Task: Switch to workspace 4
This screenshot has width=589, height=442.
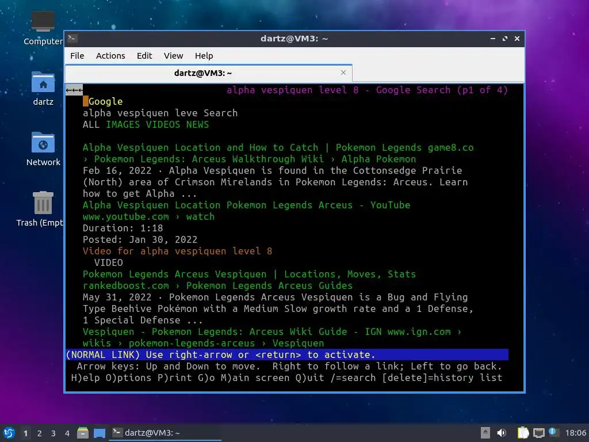Action: (67, 433)
